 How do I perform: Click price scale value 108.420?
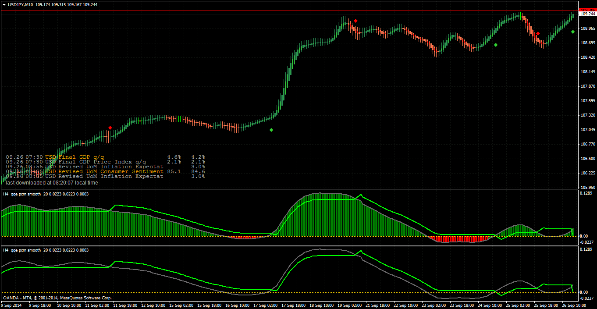click(587, 57)
